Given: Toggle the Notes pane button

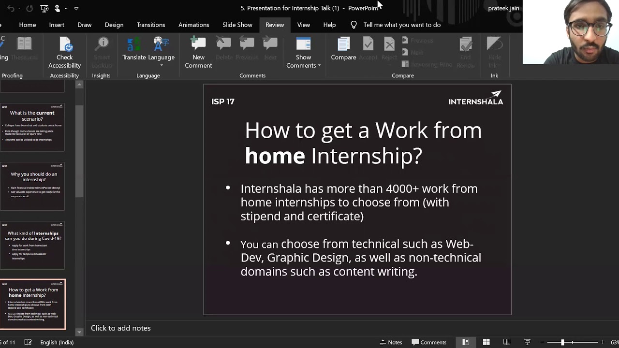Looking at the screenshot, I should click(391, 342).
